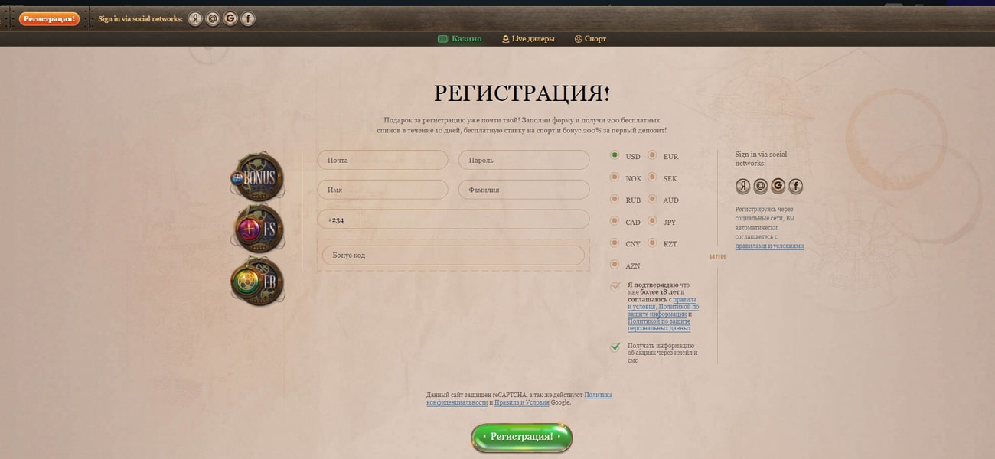The width and height of the screenshot is (995, 459).
Task: Open the Казино tab
Action: [x=460, y=37]
